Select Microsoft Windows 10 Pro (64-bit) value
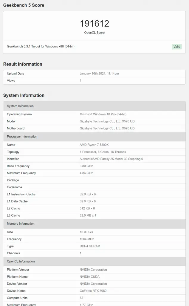 click(103, 114)
